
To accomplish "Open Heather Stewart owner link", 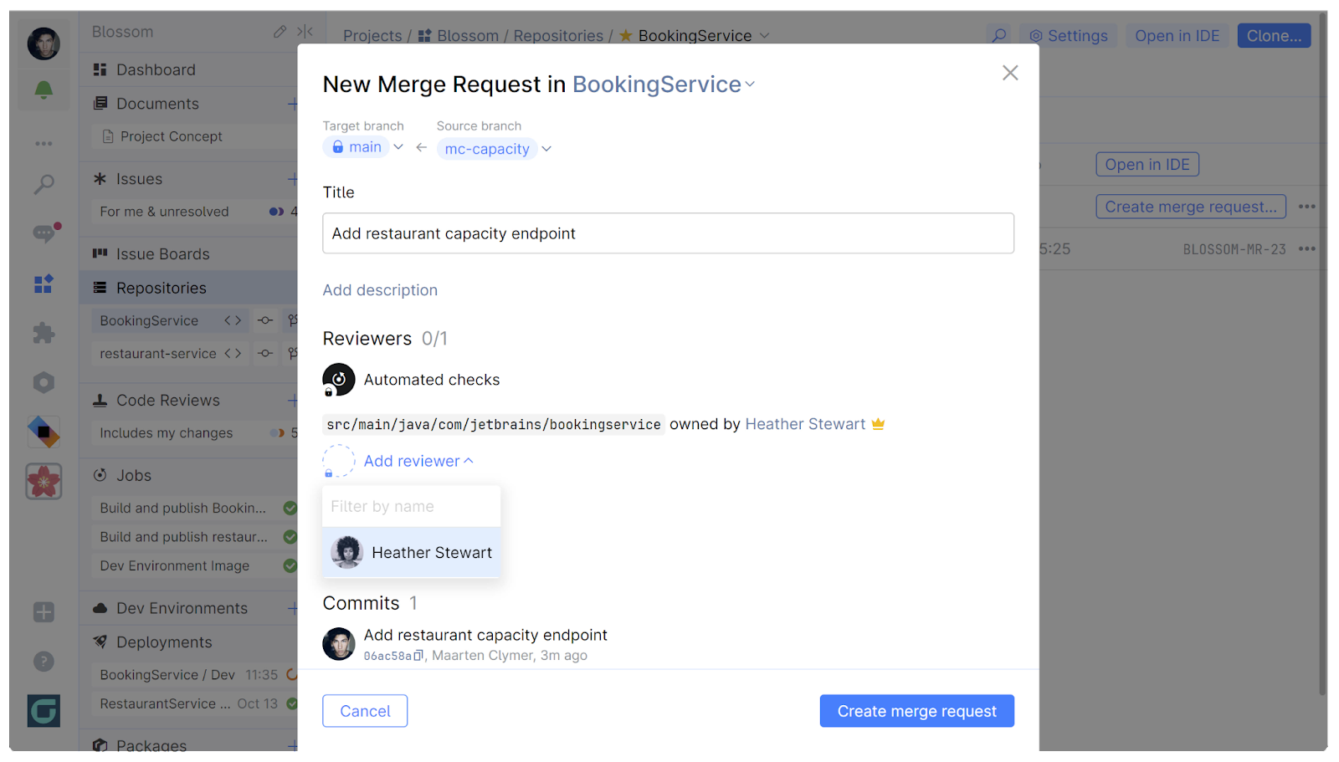I will point(805,424).
